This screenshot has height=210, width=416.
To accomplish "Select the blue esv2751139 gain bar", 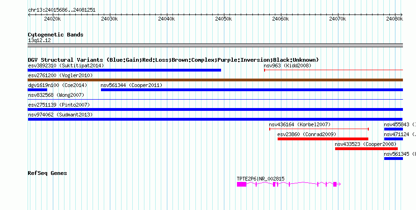I will (215, 109).
